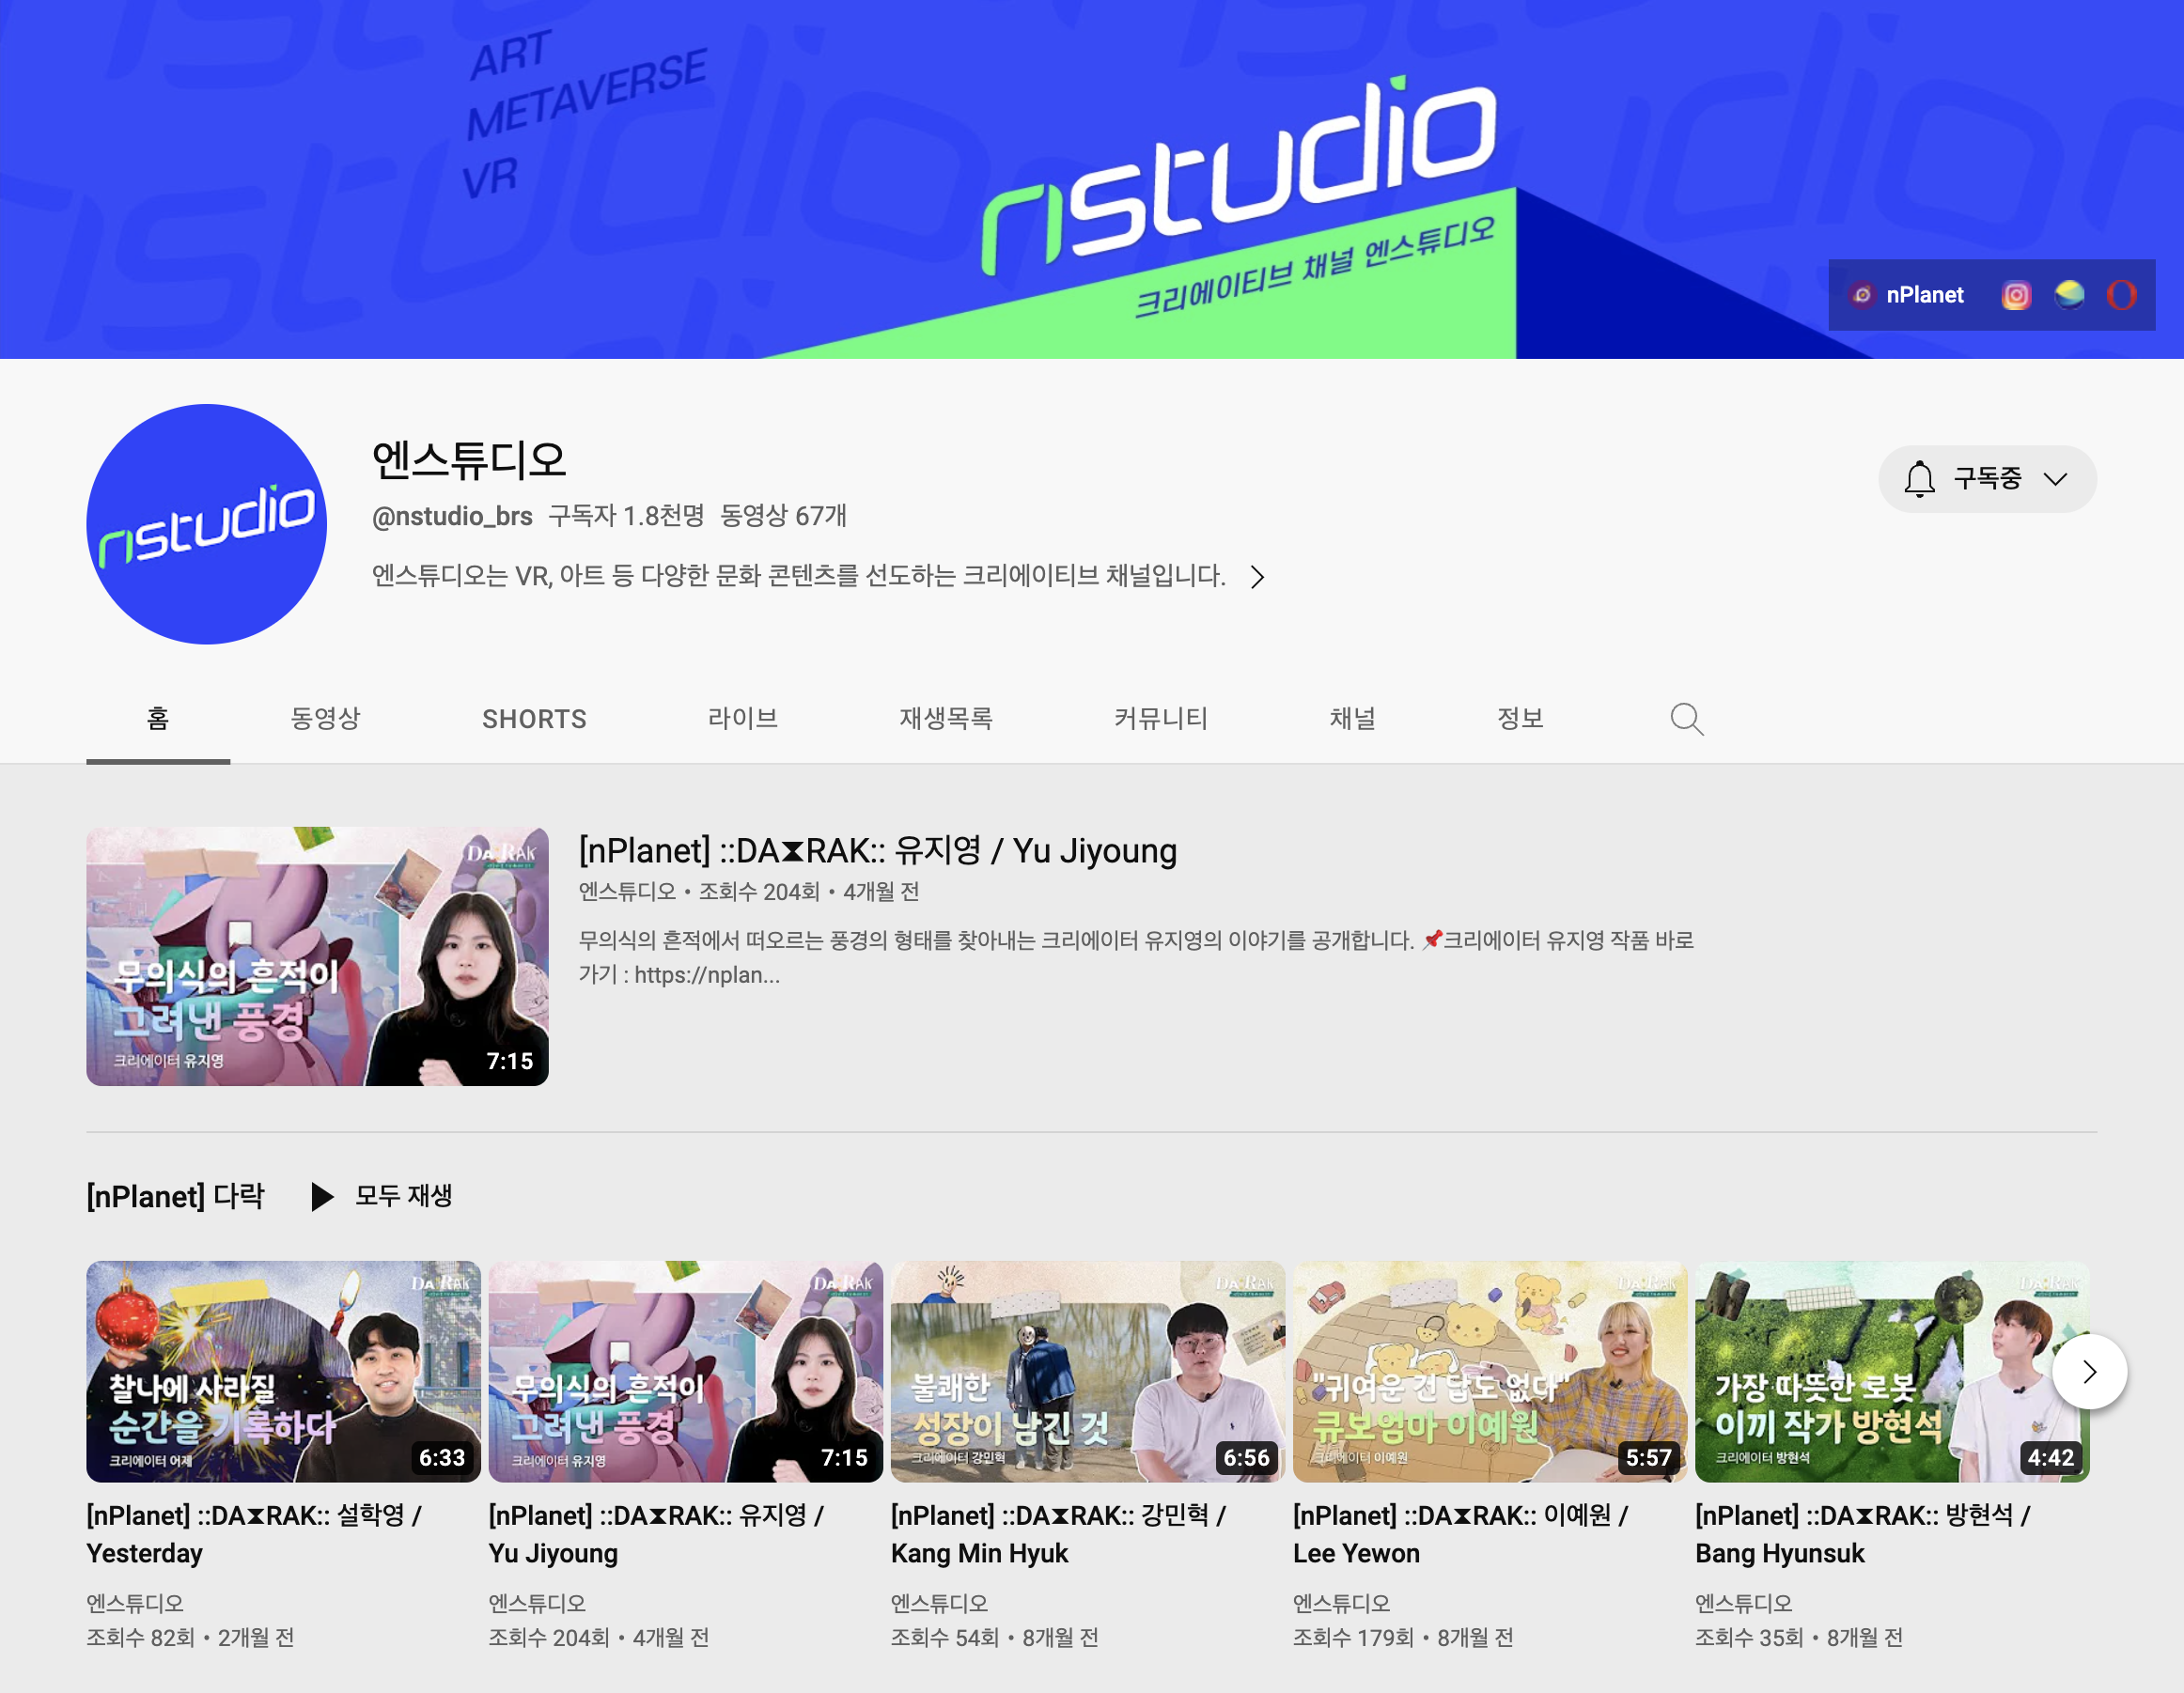Open the Instagram link icon in banner
Image resolution: width=2184 pixels, height=1693 pixels.
[2015, 295]
